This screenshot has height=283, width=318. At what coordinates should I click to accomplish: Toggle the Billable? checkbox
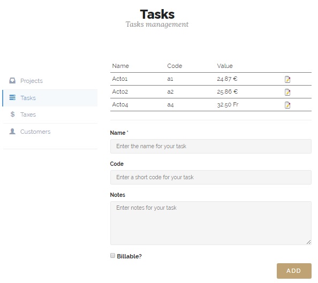112,255
